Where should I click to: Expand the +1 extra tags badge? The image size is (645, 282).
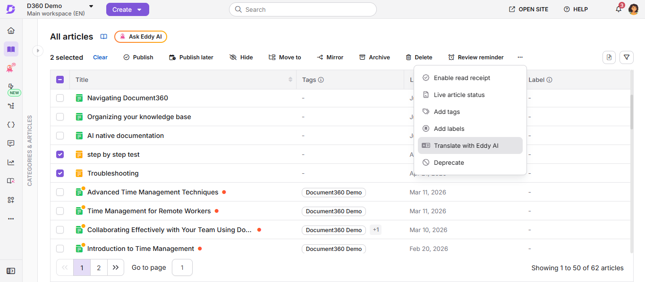click(x=375, y=230)
